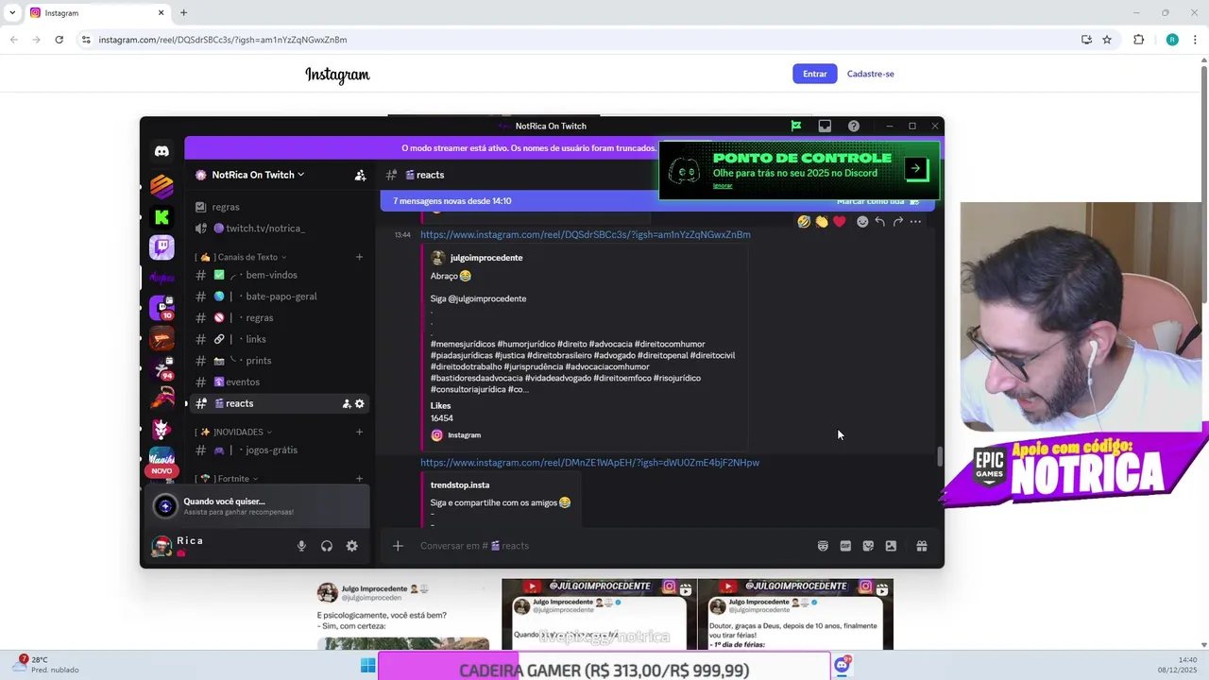The image size is (1209, 680).
Task: Open Discord user settings gear
Action: (x=351, y=546)
